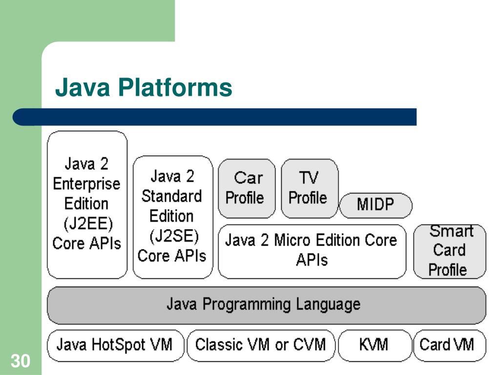Select the Smart Card Profile box
The height and width of the screenshot is (375, 500).
[450, 251]
